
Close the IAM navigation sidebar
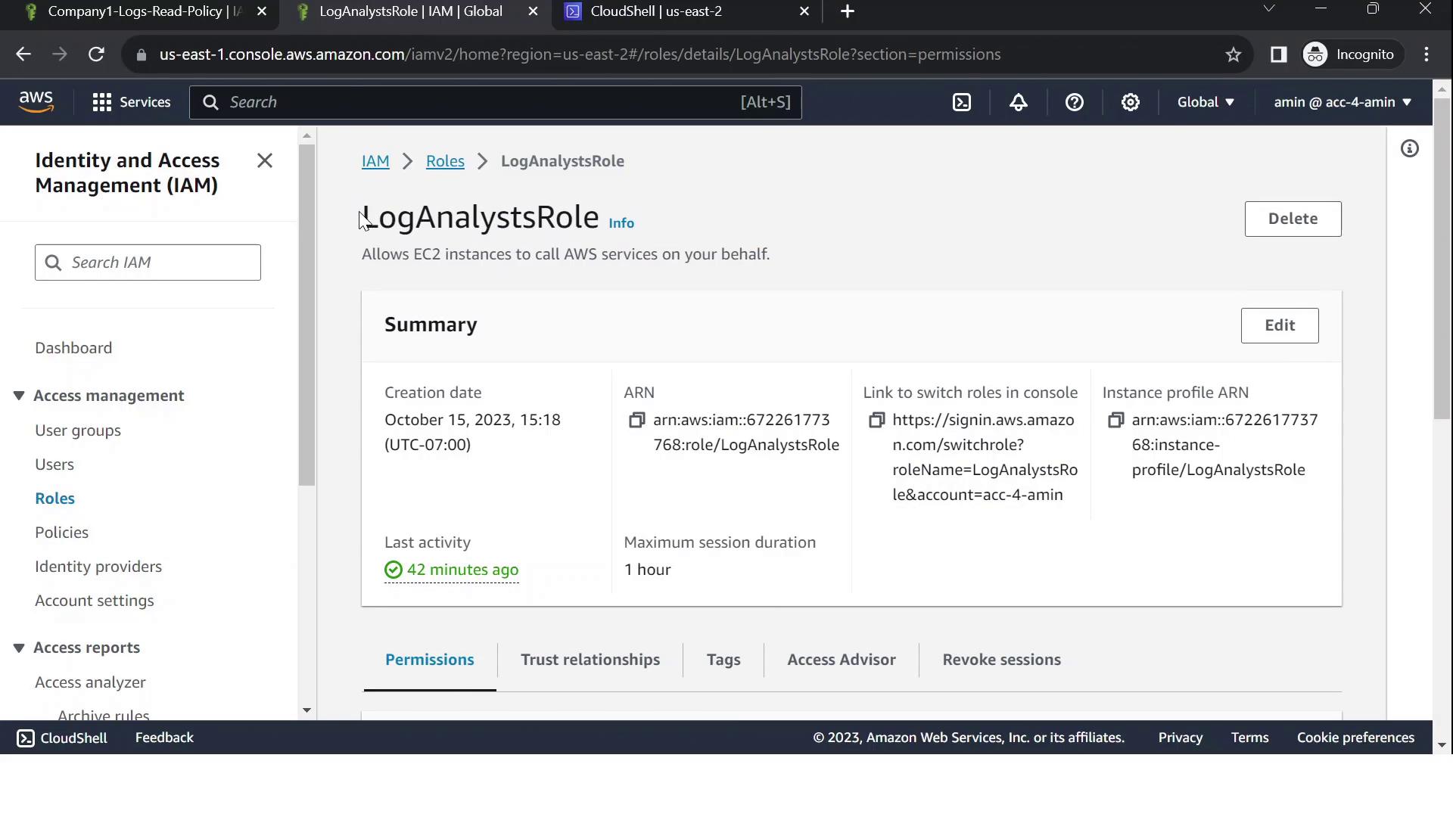(x=264, y=160)
